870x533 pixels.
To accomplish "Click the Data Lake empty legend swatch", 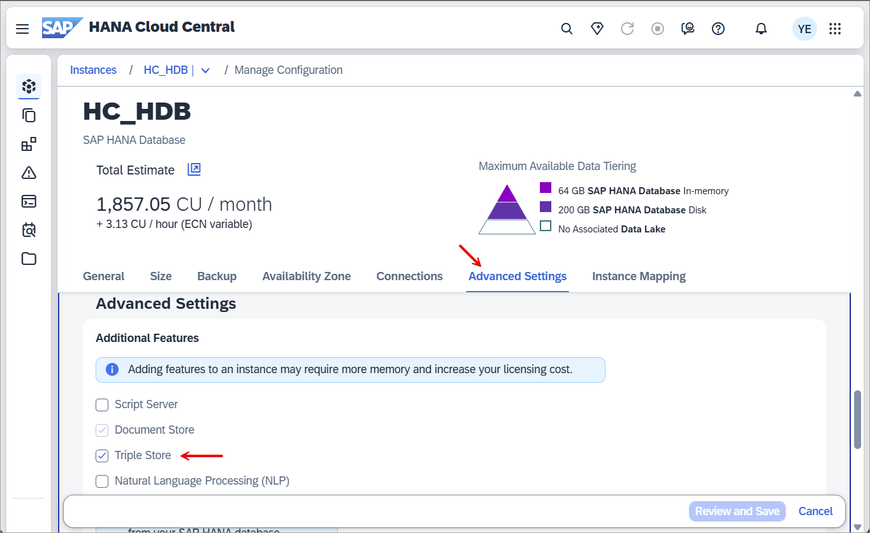I will (545, 226).
